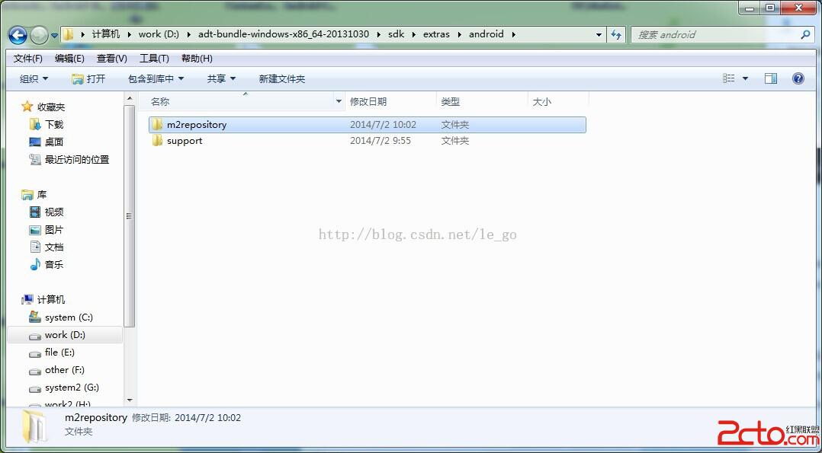Viewport: 822px width, 453px height.
Task: Click the blue Help question mark icon
Action: click(798, 78)
